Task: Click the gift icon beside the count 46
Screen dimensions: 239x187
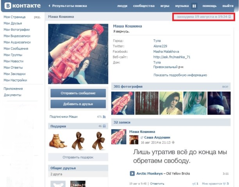Action: point(105,126)
